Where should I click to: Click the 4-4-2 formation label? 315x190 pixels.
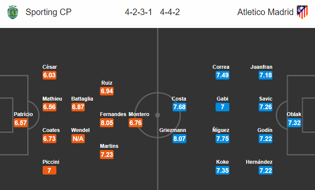click(170, 12)
